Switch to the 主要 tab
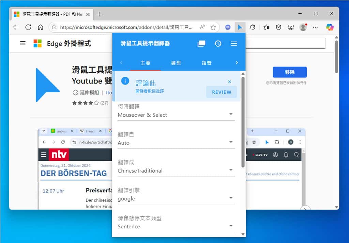Screen dimensions: 349x243 [x=145, y=63]
